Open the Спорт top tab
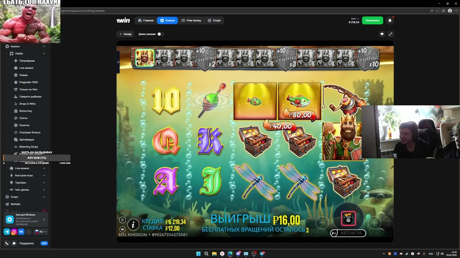Viewport: 460px width, 258px height. pyautogui.click(x=214, y=20)
